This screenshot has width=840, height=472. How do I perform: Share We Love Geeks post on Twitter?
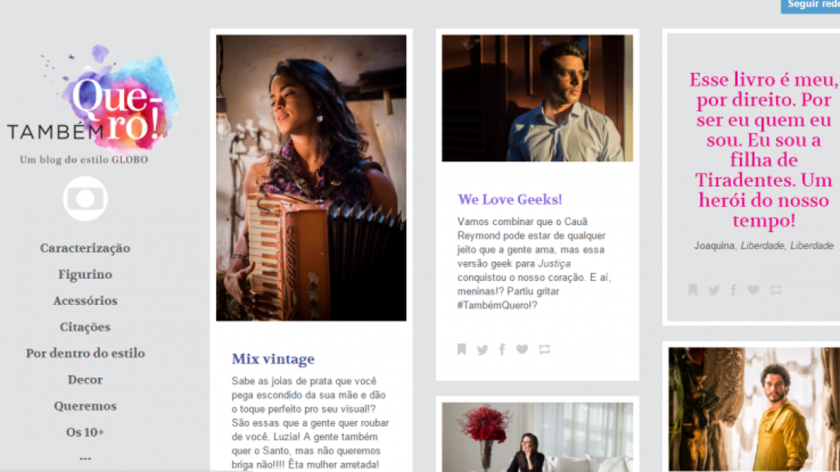(x=482, y=350)
